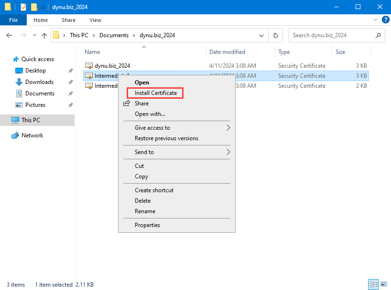
Task: Choose Cut from the context menu
Action: point(139,166)
